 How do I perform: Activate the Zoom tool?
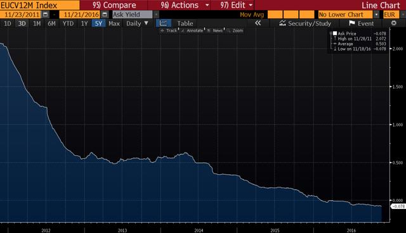pos(235,30)
